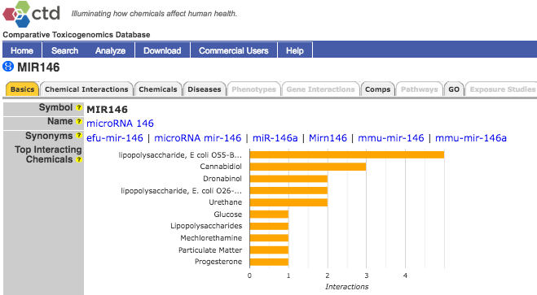Open the Help menu
This screenshot has width=537, height=295.
[x=295, y=50]
